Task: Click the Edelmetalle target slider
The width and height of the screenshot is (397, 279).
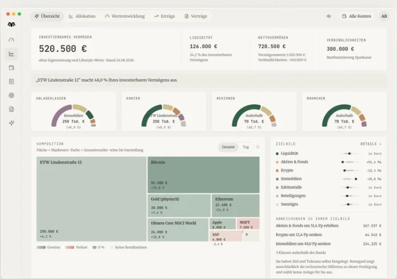Action: pyautogui.click(x=350, y=187)
